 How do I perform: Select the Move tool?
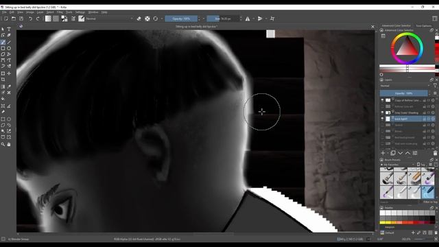point(9,73)
